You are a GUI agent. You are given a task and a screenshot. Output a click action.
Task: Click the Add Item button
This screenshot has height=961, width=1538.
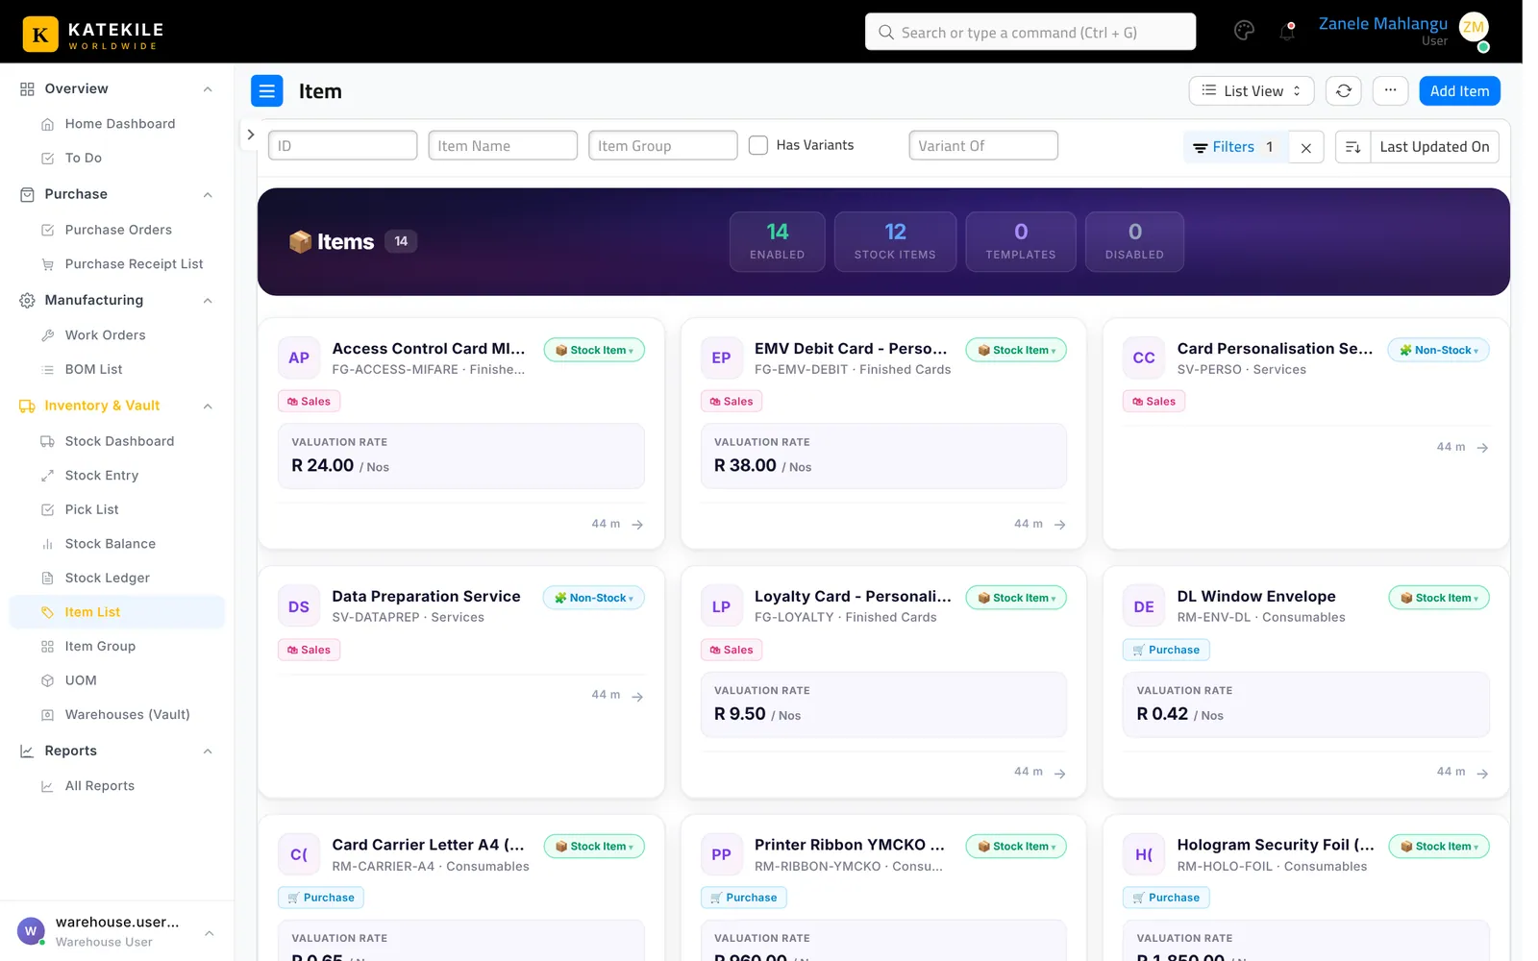1459,91
